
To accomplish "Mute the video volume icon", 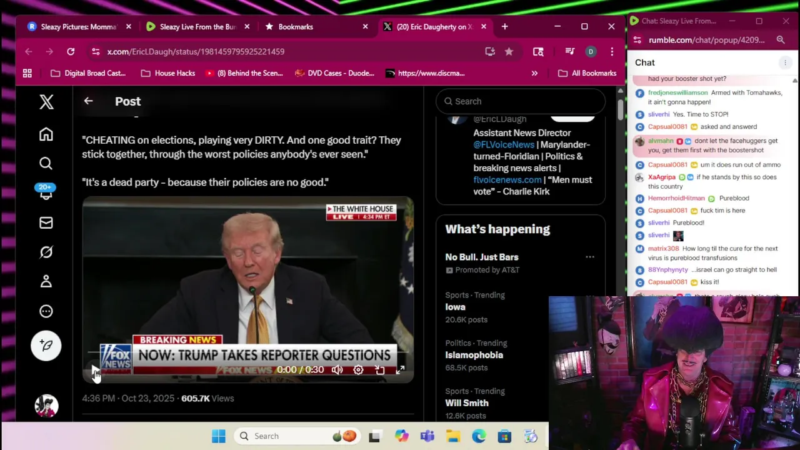I will tap(337, 370).
